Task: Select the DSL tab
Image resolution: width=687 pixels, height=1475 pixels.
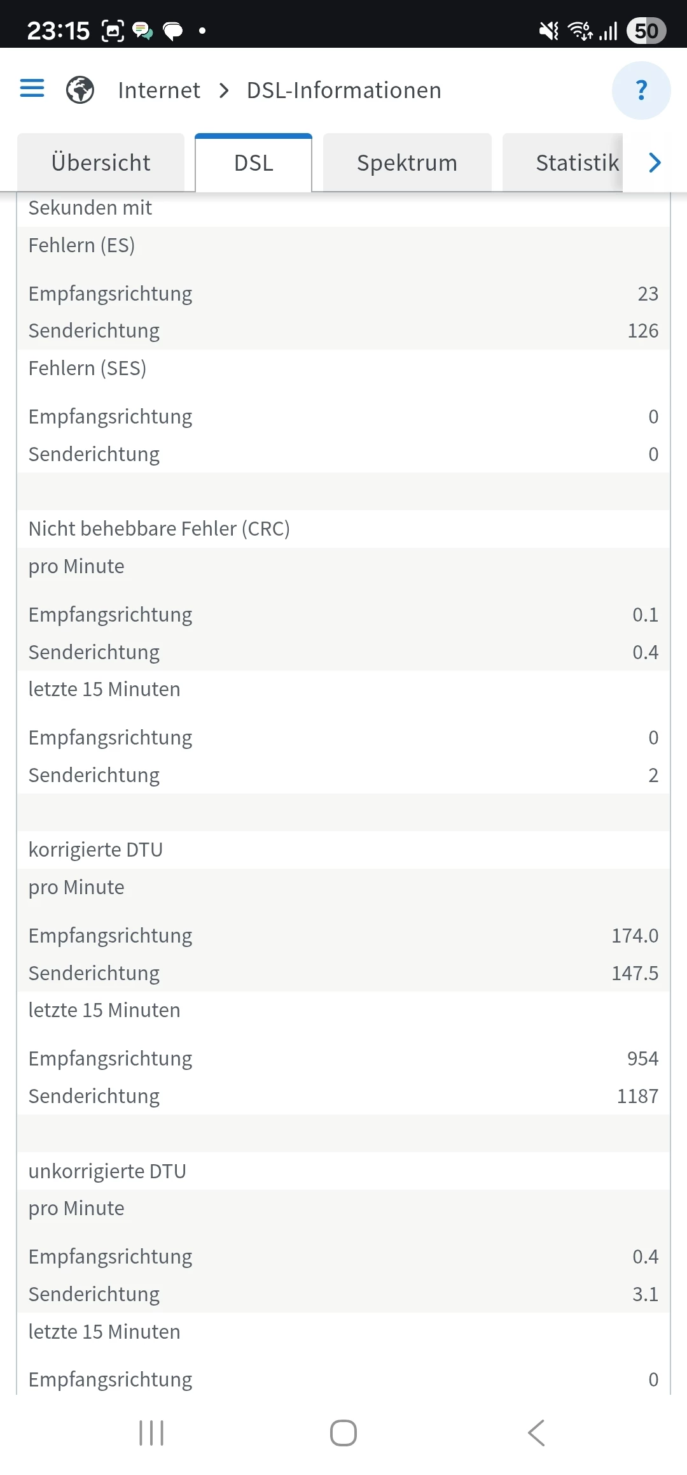Action: coord(254,163)
